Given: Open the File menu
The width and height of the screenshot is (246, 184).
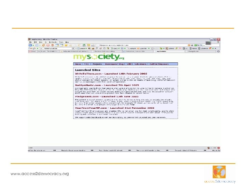Looking at the screenshot, I should 31,42.
